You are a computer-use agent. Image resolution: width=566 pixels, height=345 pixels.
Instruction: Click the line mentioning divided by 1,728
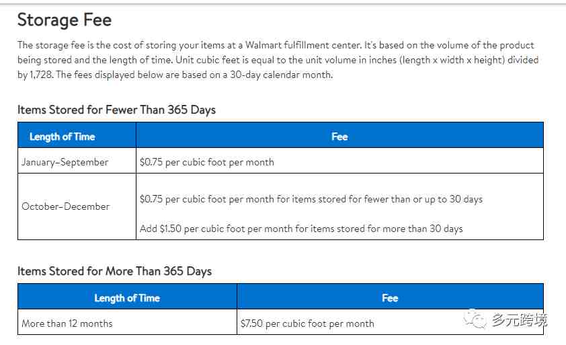pos(36,75)
